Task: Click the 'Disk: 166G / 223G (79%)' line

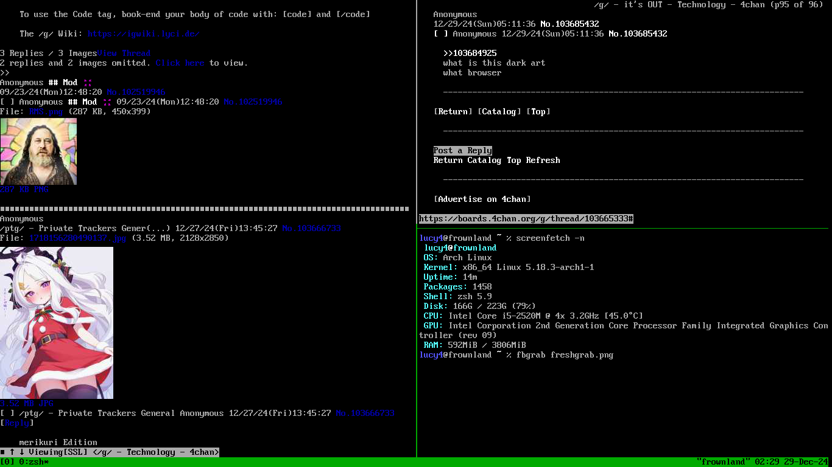Action: [479, 306]
